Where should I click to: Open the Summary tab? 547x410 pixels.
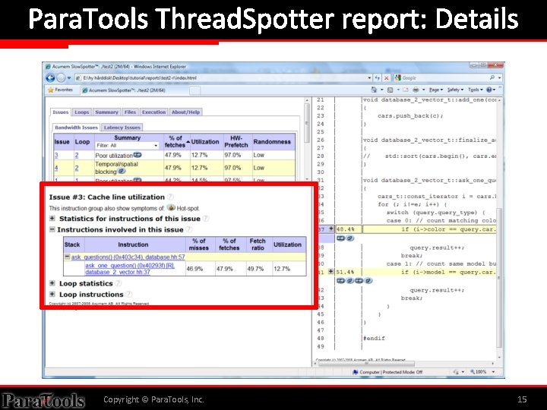point(107,112)
